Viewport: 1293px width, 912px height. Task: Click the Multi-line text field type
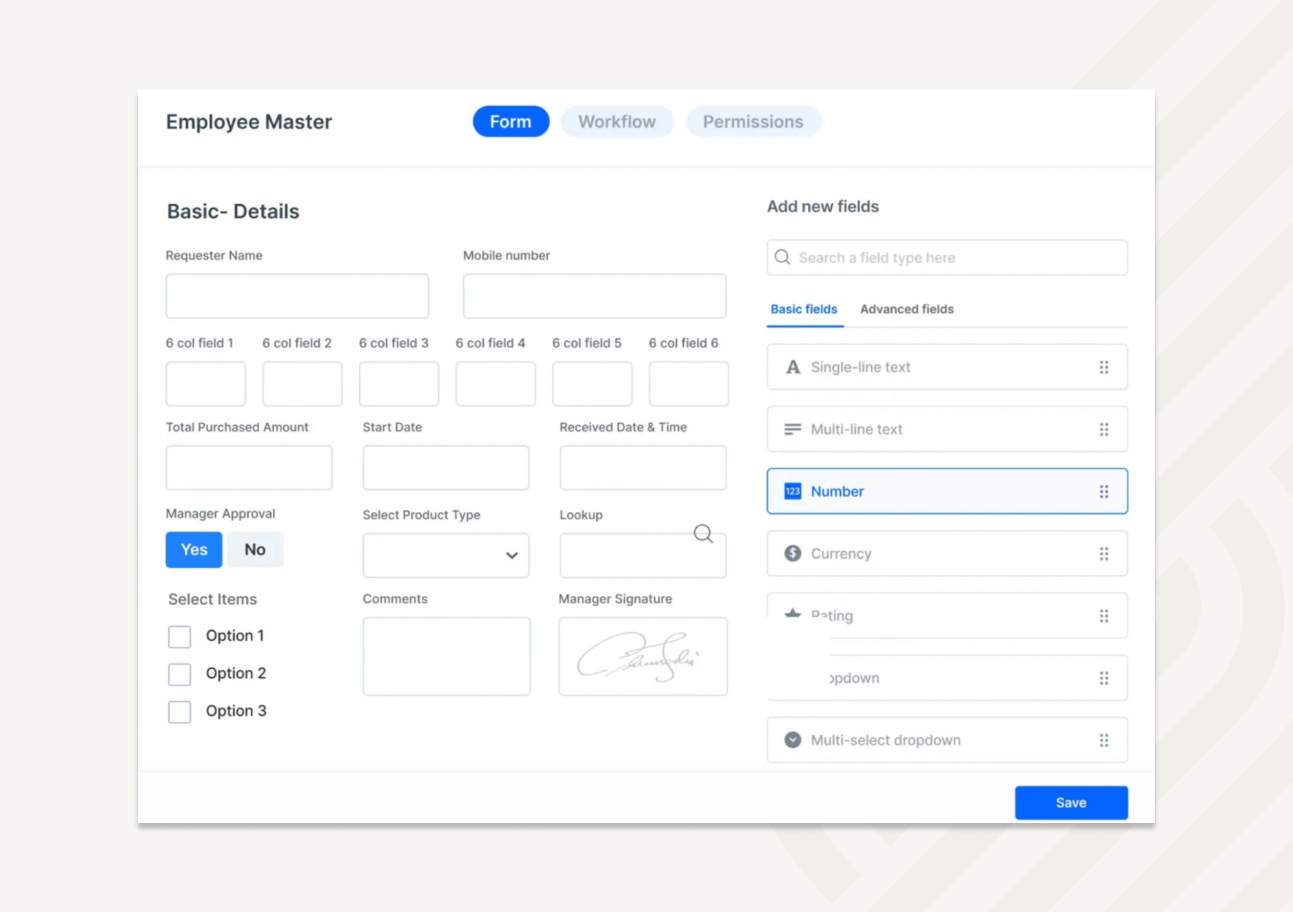coord(947,429)
